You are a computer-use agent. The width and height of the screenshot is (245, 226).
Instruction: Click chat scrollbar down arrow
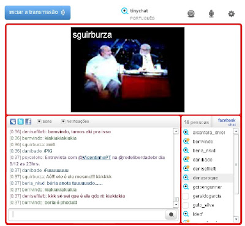(x=176, y=205)
